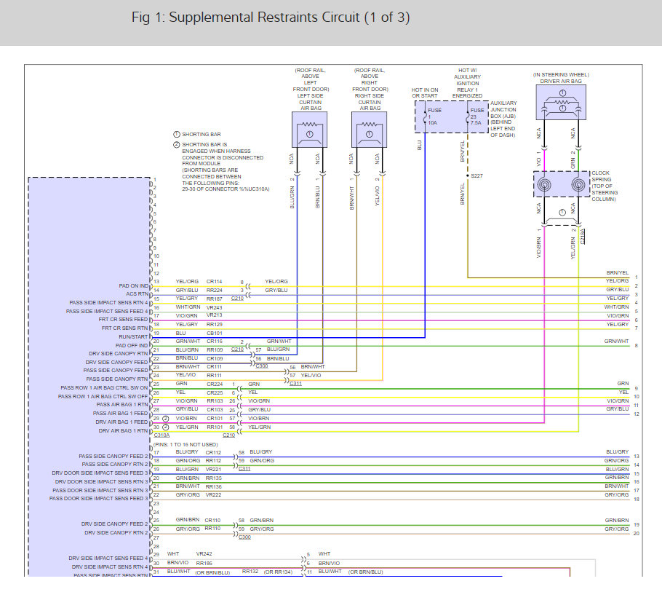Click the DRV AIR BAG 1 FEED label
This screenshot has height=592, width=662.
point(121,422)
